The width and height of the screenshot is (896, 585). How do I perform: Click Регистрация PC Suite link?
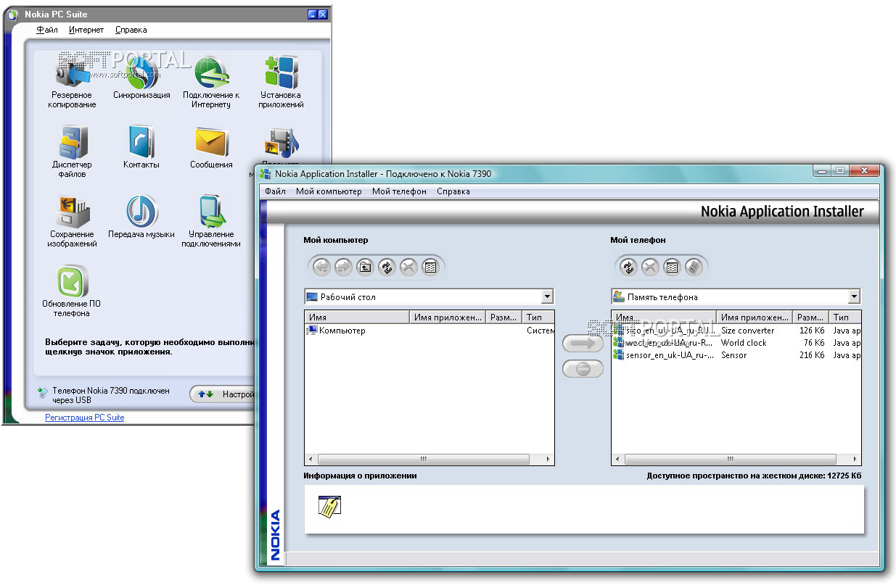click(x=85, y=418)
